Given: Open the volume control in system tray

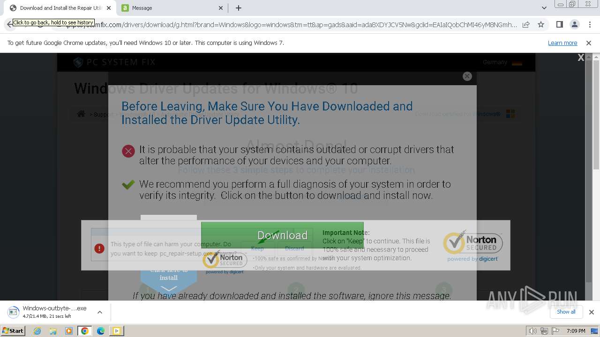Looking at the screenshot, I should click(x=532, y=331).
